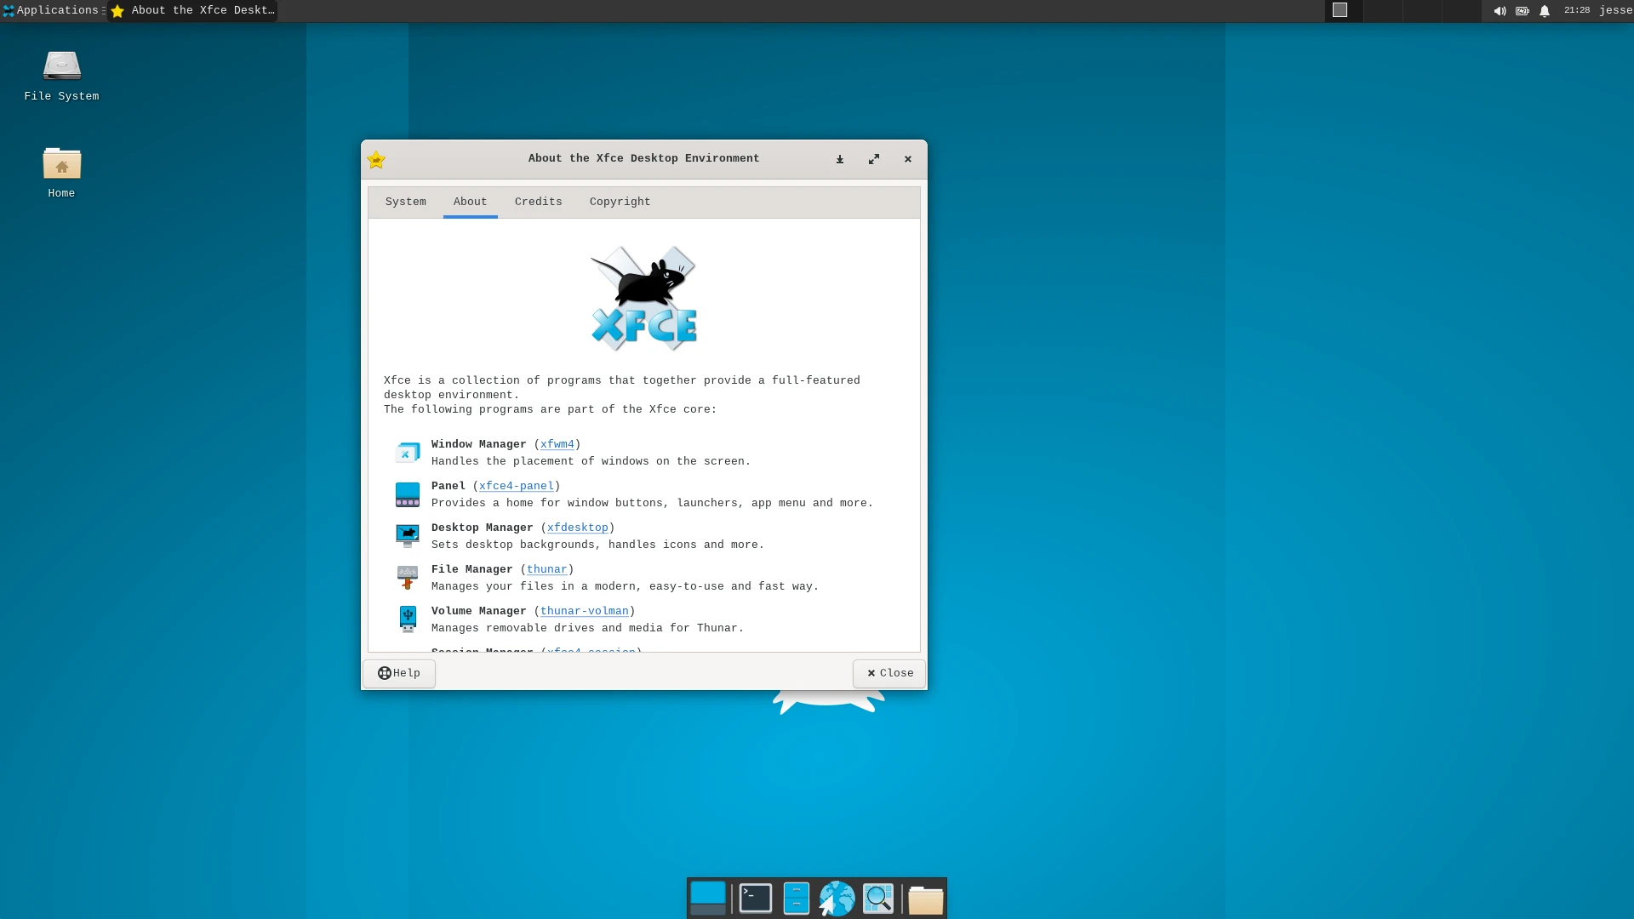Open the application finder dock icon
The height and width of the screenshot is (919, 1634).
tap(878, 898)
